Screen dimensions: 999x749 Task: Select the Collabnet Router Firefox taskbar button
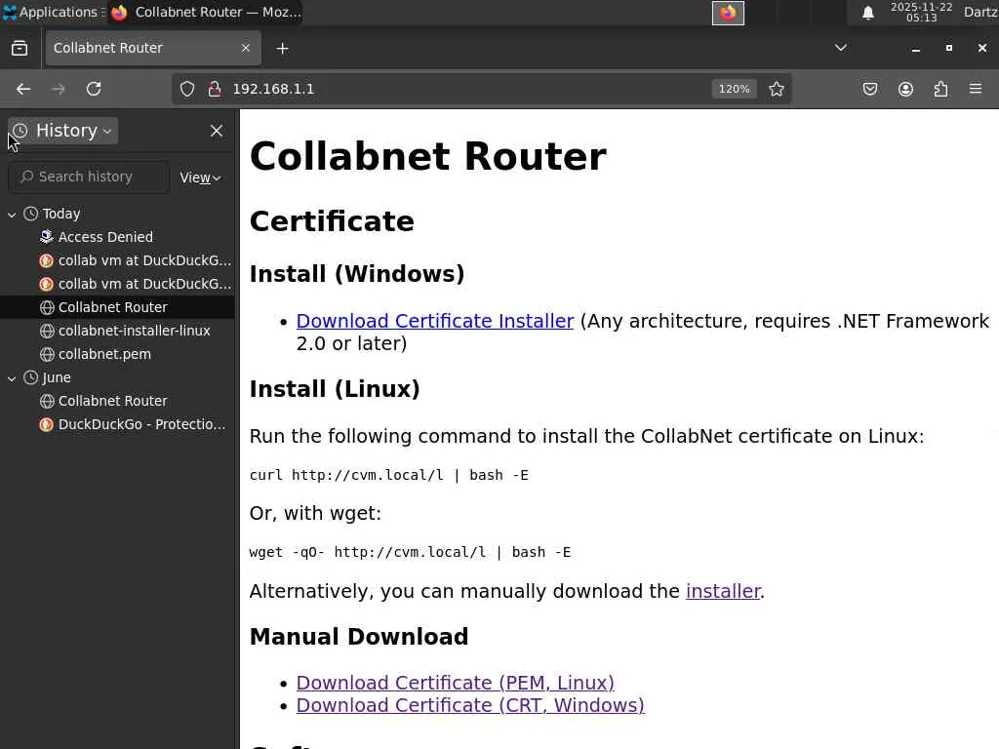(206, 12)
